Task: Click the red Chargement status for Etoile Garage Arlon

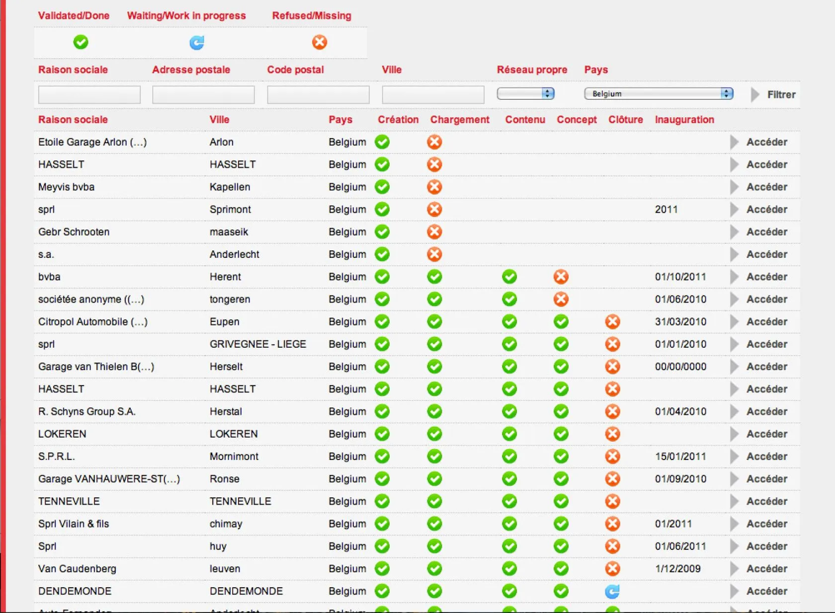Action: pos(434,142)
